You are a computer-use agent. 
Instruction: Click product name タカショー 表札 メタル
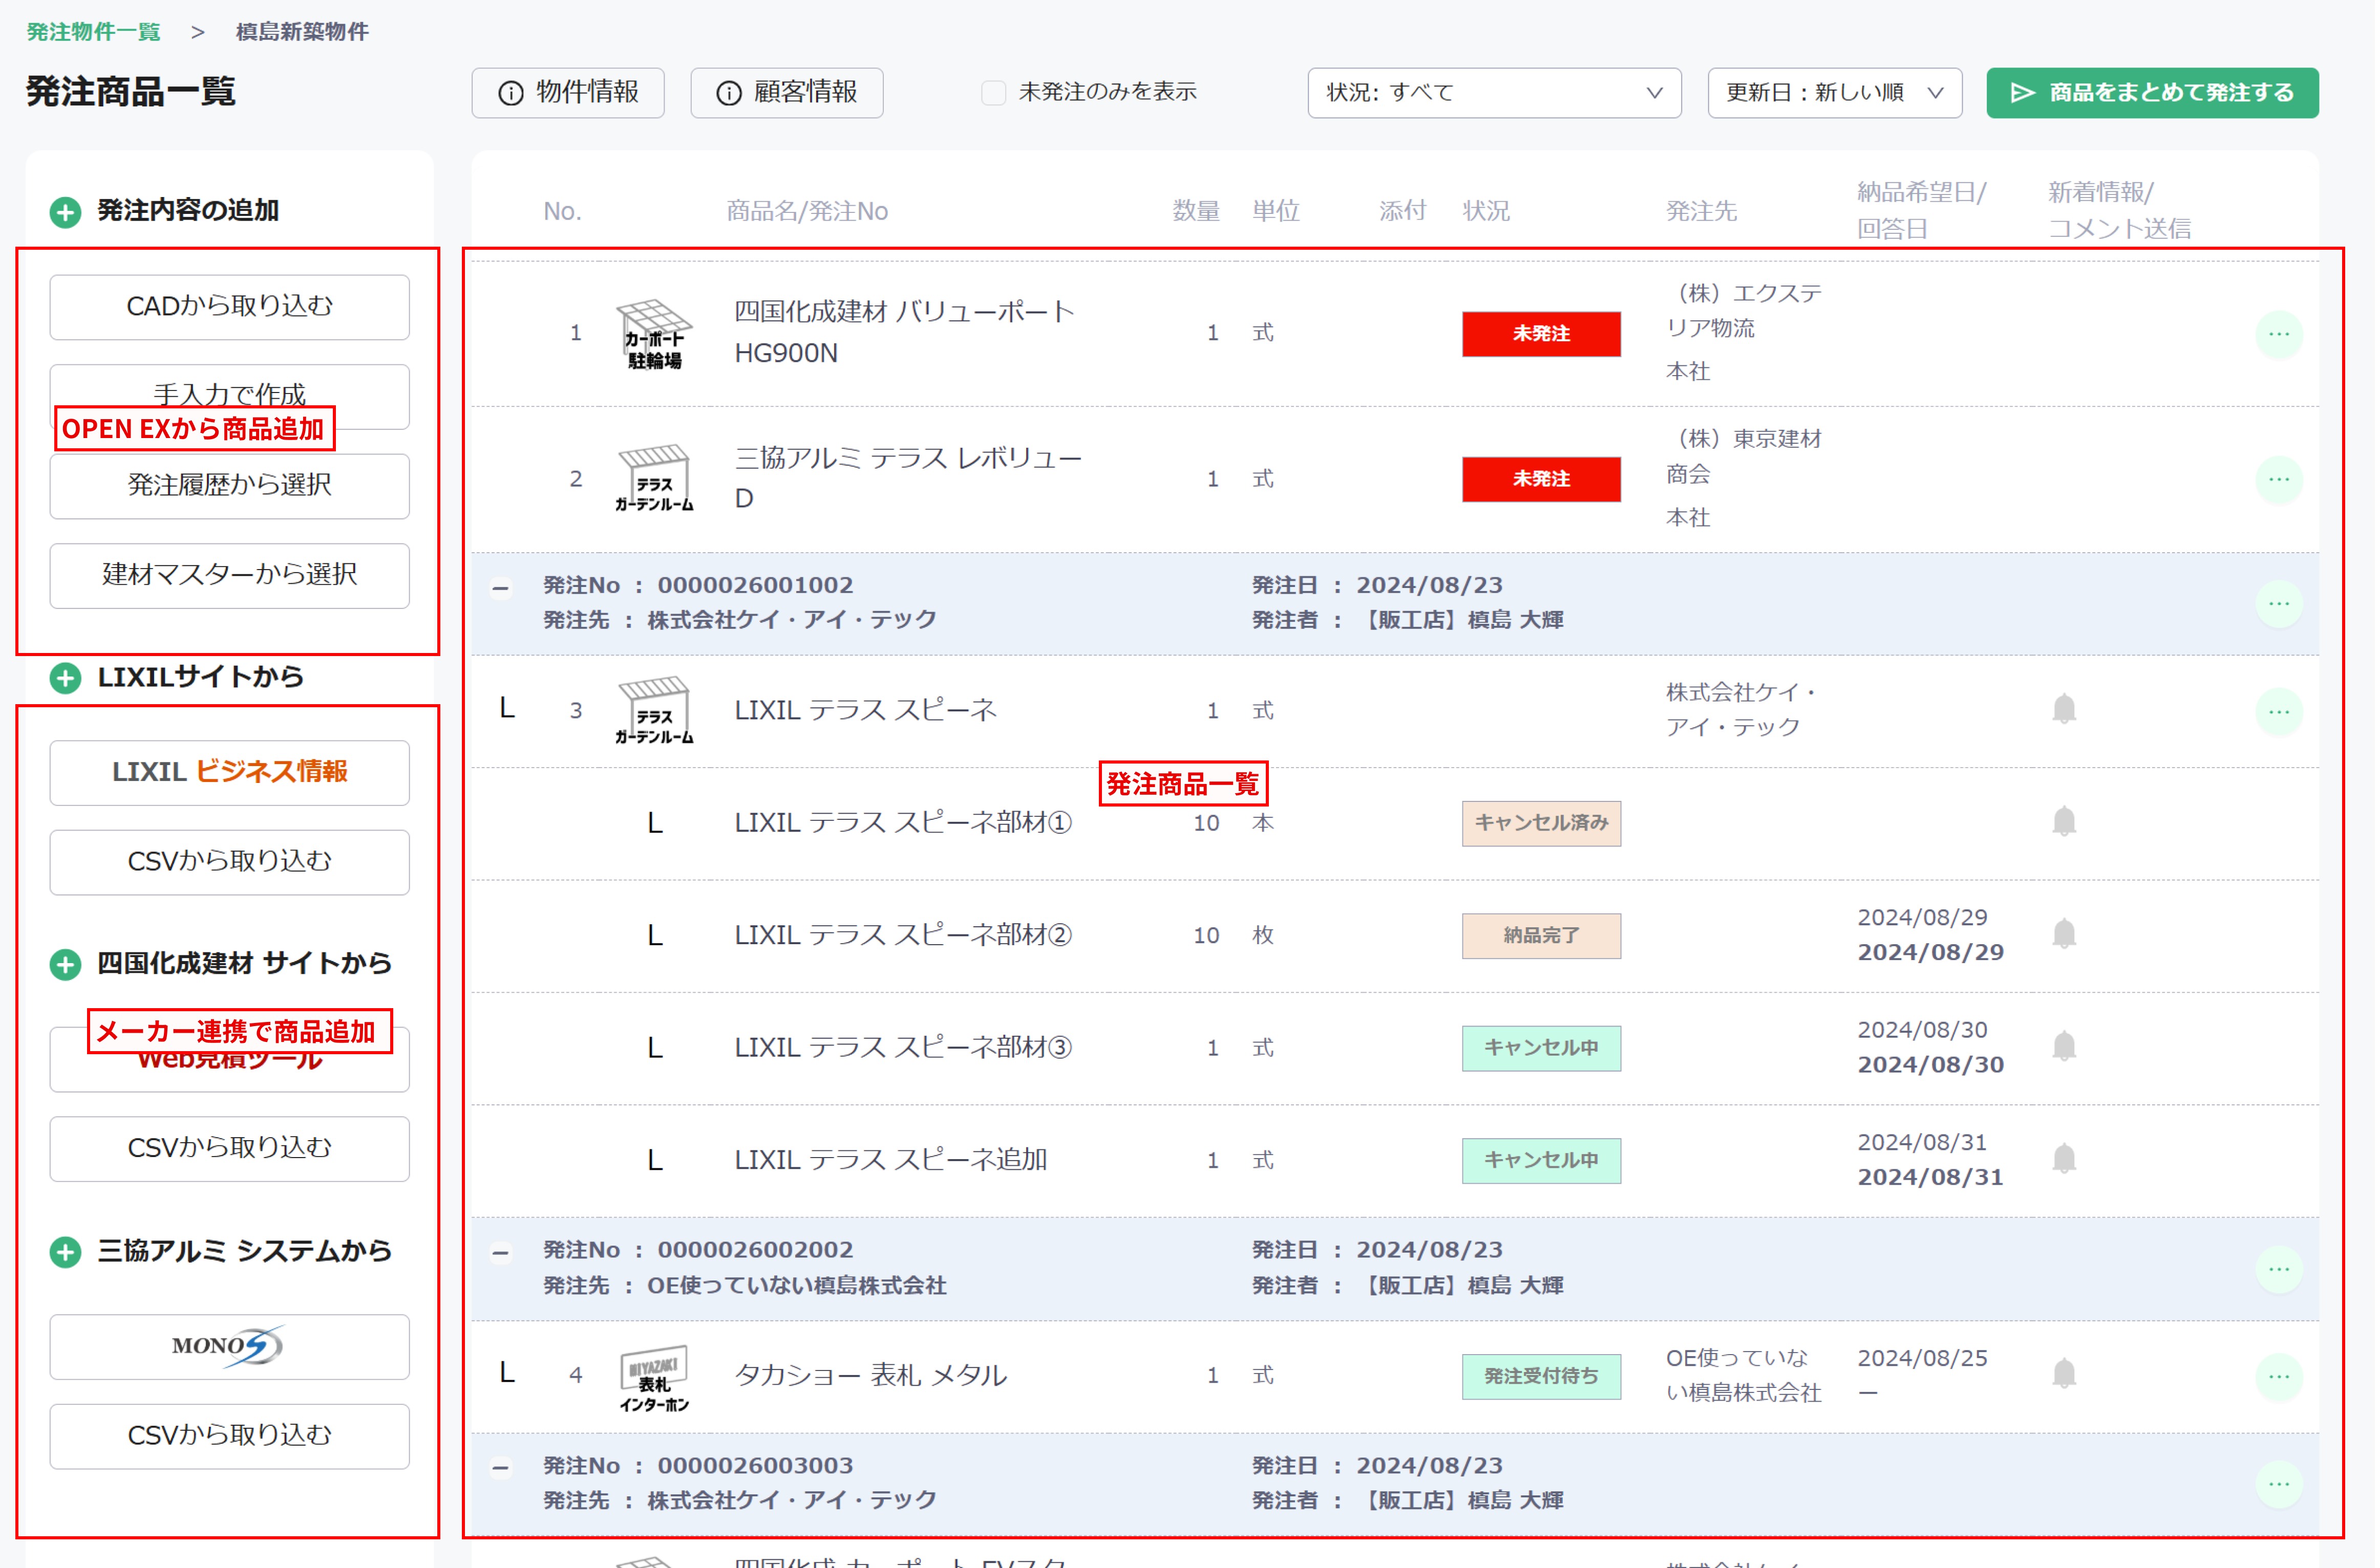pos(869,1375)
